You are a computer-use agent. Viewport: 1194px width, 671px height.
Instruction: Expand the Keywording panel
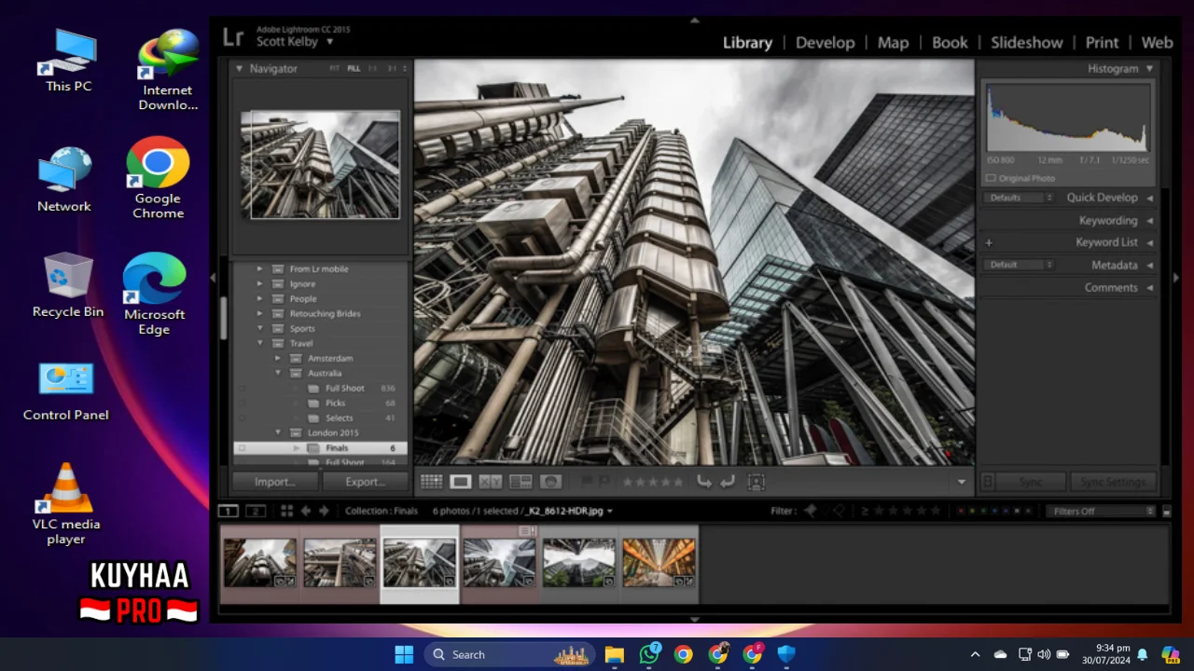1149,221
